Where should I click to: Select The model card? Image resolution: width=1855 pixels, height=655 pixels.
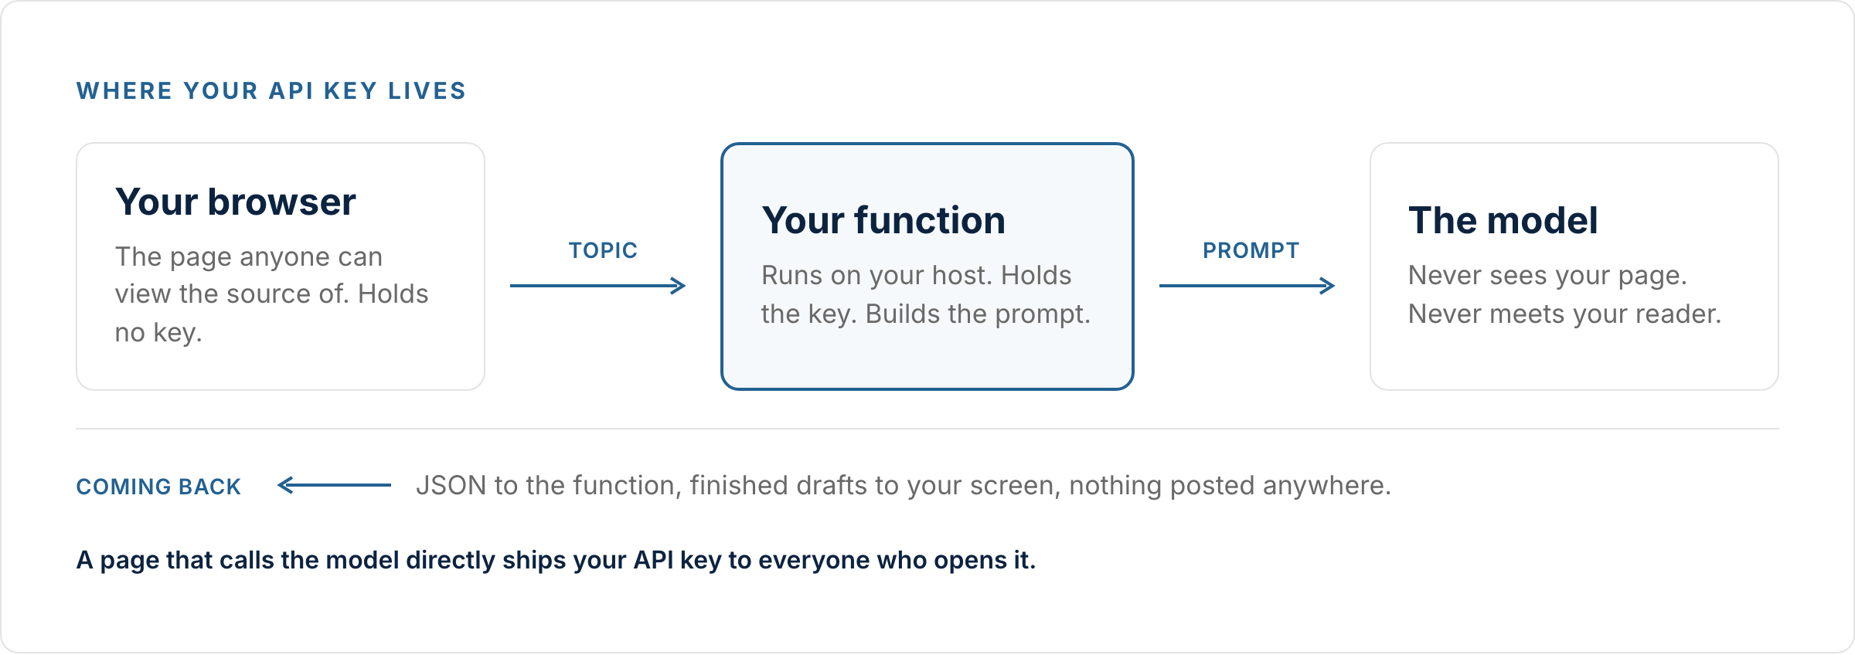click(1574, 266)
